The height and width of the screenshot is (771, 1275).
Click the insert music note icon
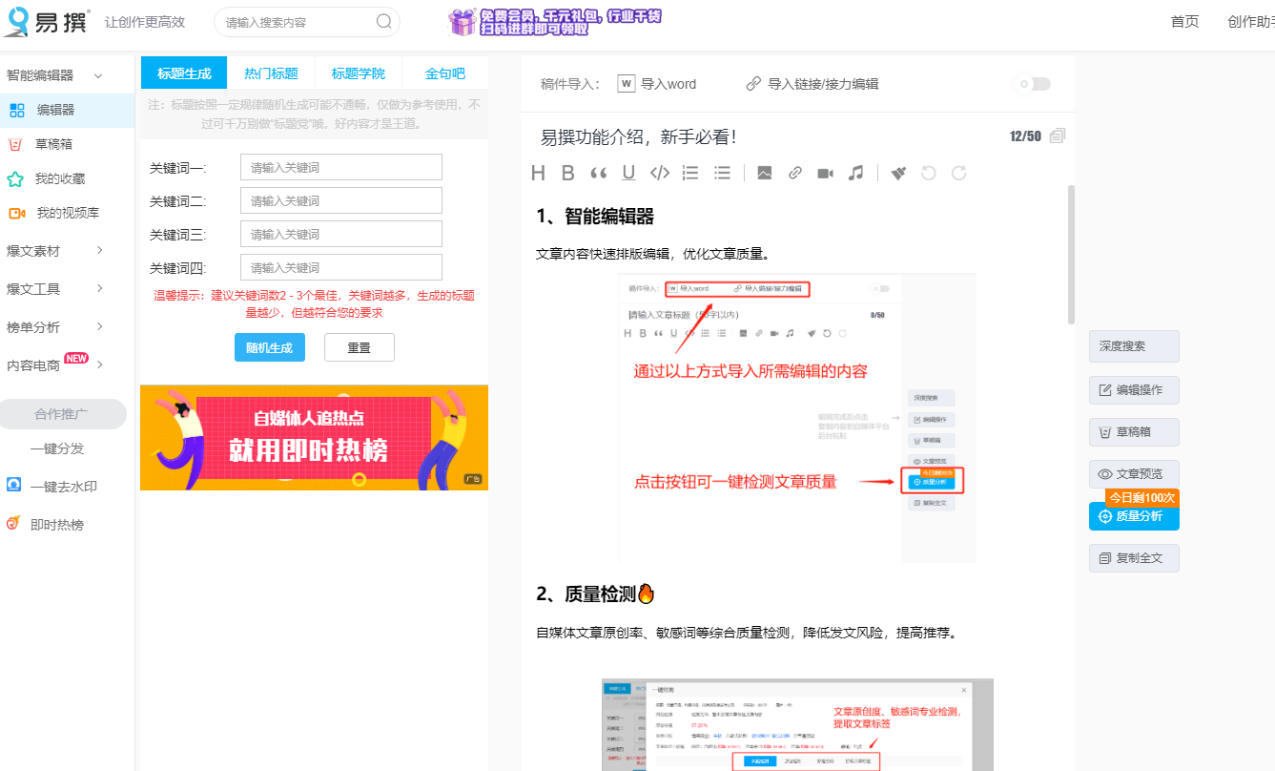(x=855, y=173)
